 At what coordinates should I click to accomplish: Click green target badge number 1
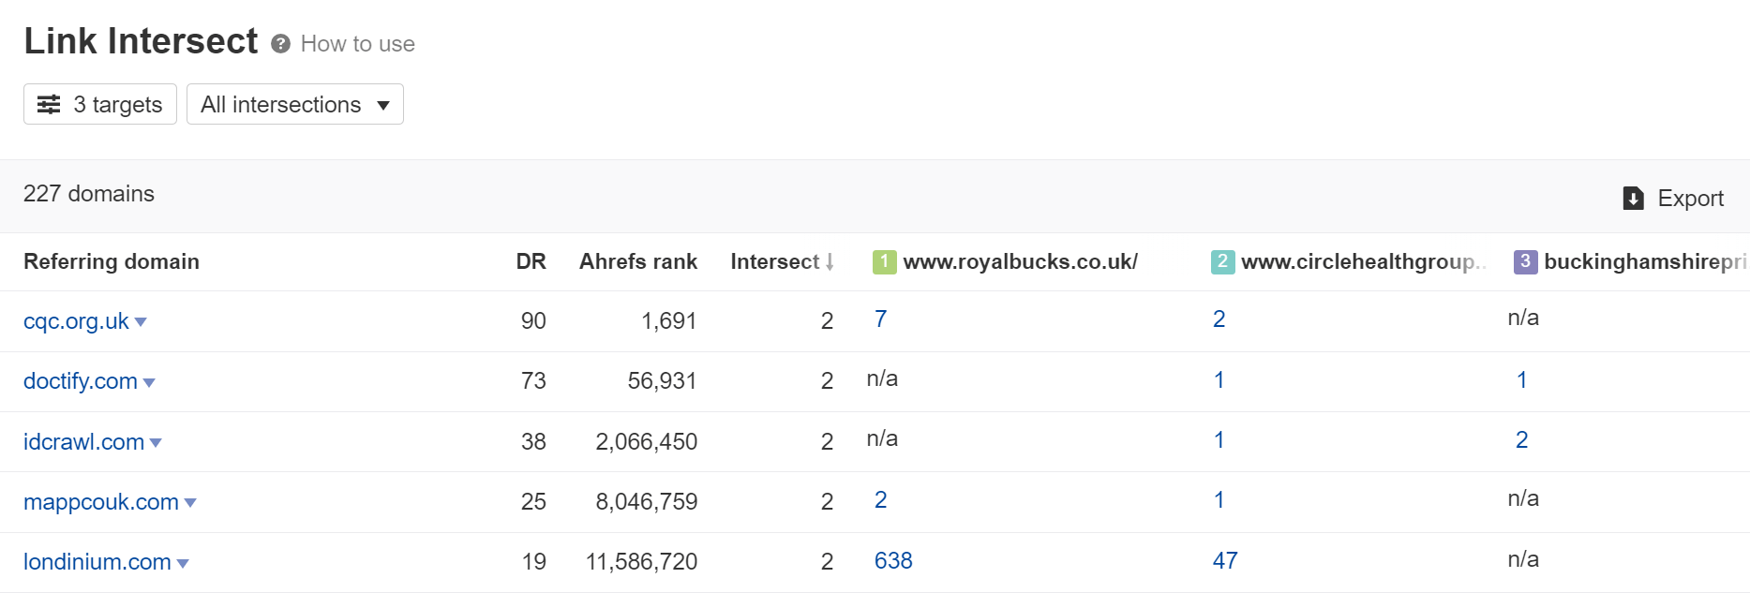pos(884,262)
